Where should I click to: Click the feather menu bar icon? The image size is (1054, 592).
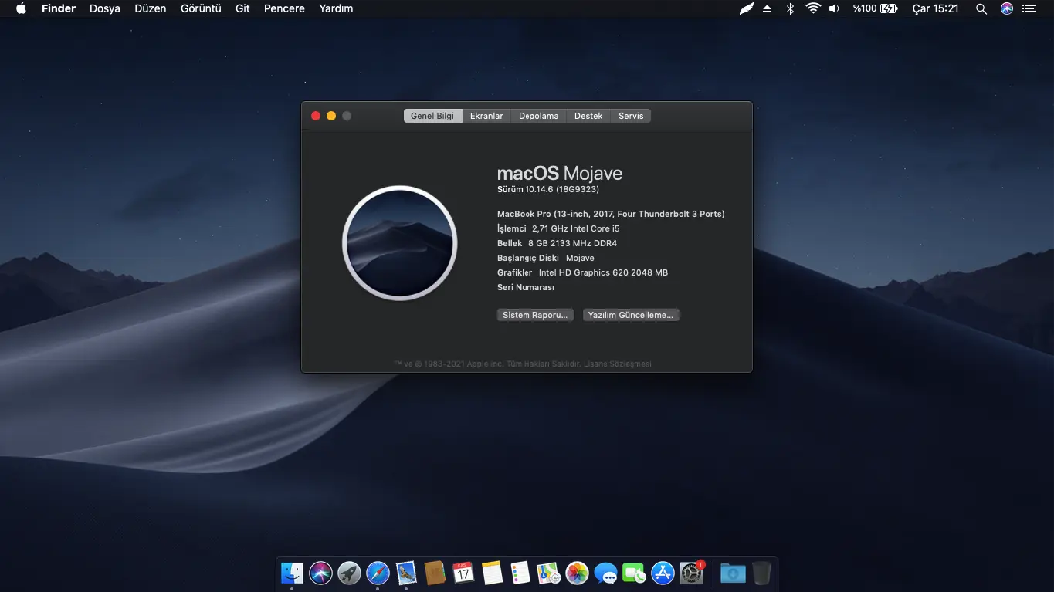(x=746, y=8)
